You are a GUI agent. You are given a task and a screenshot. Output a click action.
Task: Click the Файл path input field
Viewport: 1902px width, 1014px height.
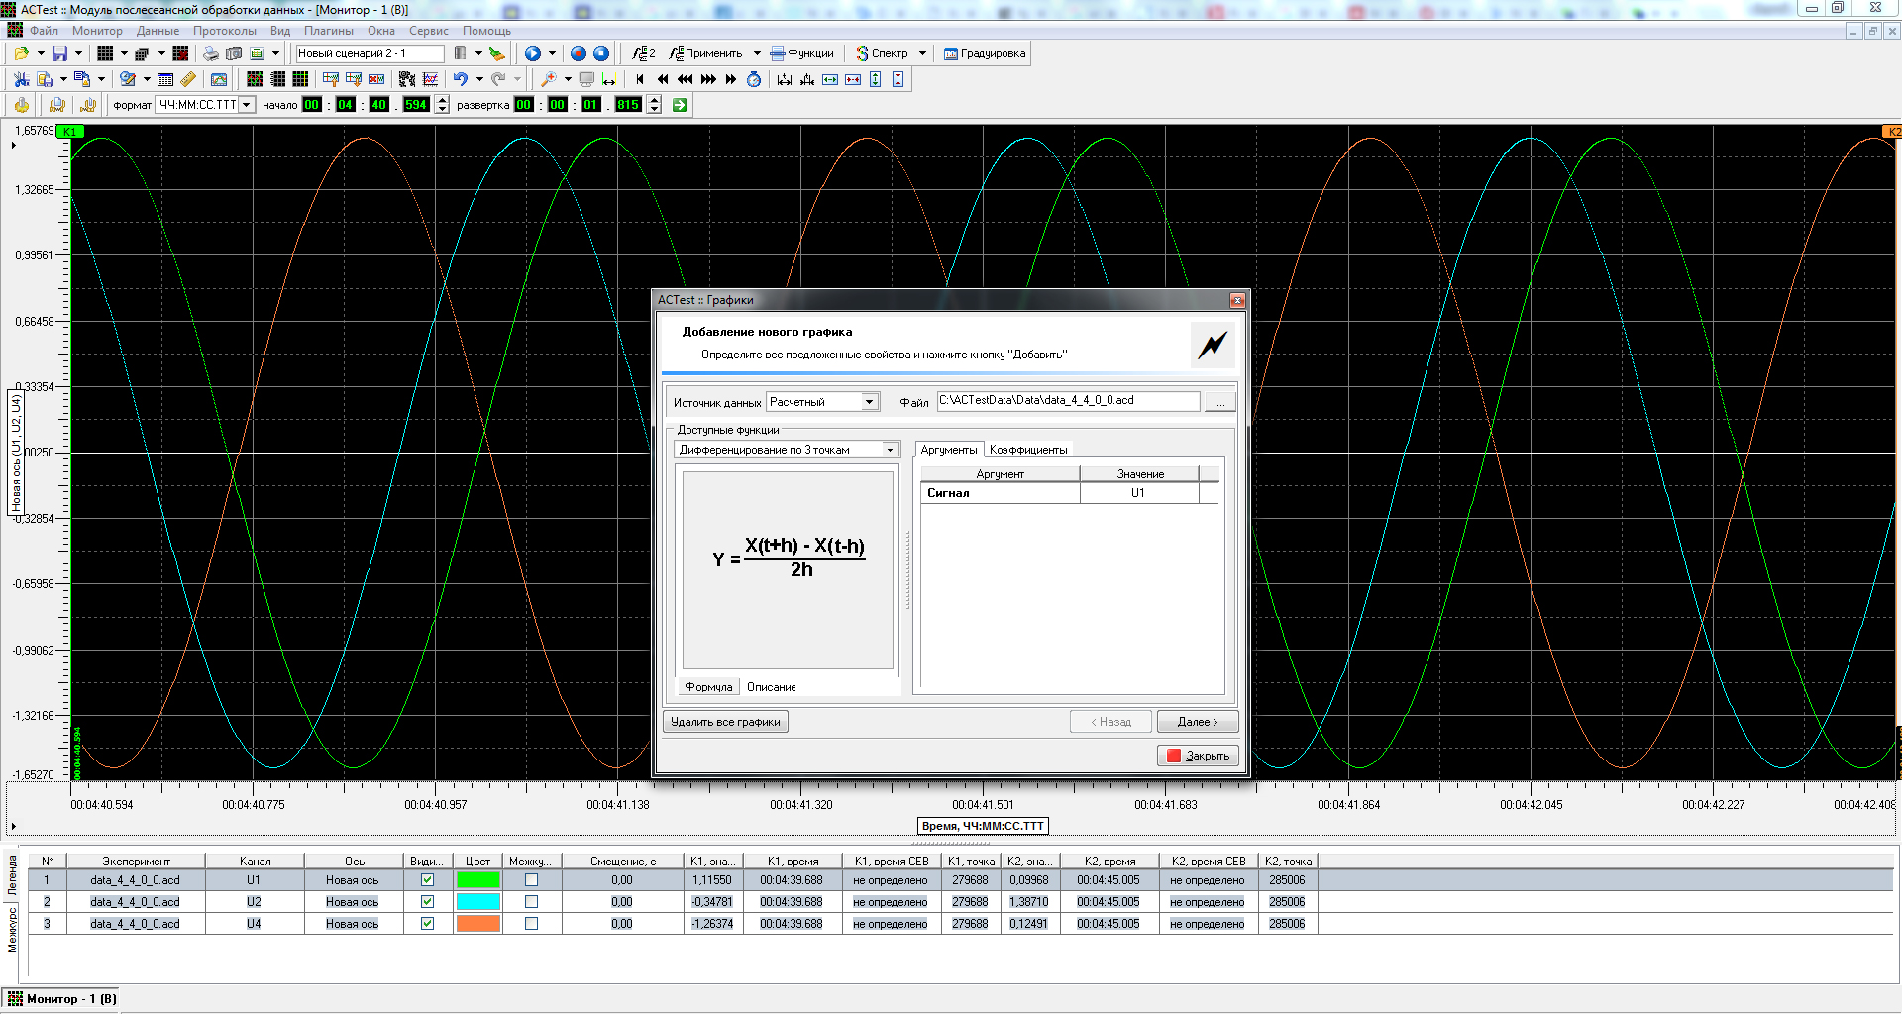coord(1068,401)
